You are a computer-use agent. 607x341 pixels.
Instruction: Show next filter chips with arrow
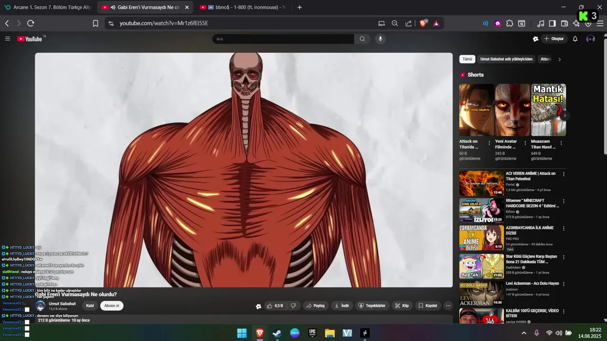click(x=559, y=59)
